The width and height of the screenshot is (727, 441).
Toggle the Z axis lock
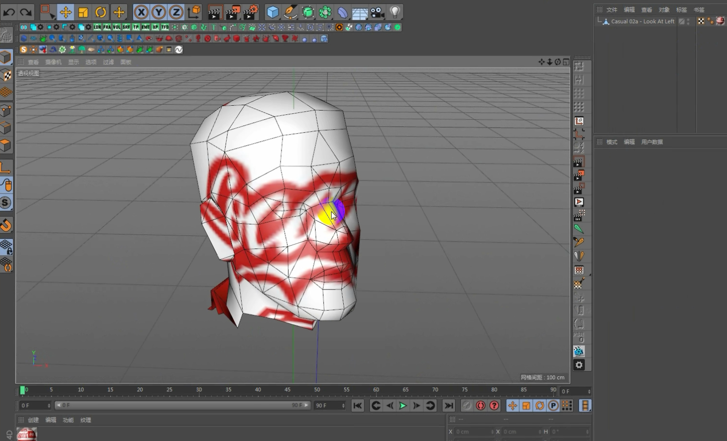[x=176, y=12]
